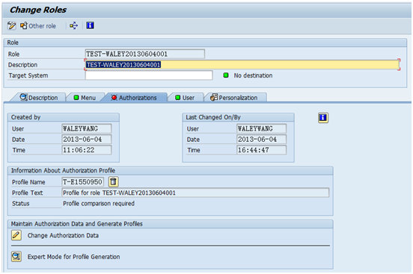Select the Description input field
This screenshot has width=413, height=274.
pos(242,65)
